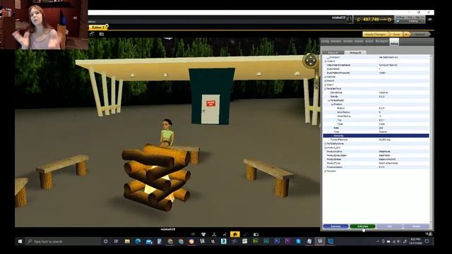Click the debug panel vertical scrollbar
This screenshot has width=452, height=254.
[x=431, y=138]
